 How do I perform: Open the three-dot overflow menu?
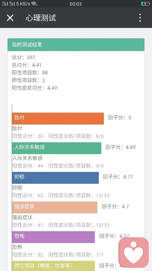(x=140, y=18)
